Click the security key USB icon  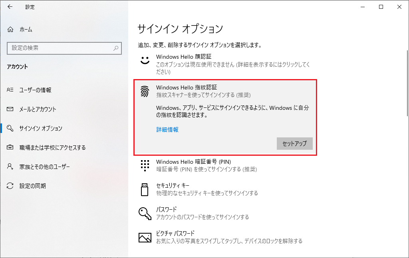(x=145, y=189)
